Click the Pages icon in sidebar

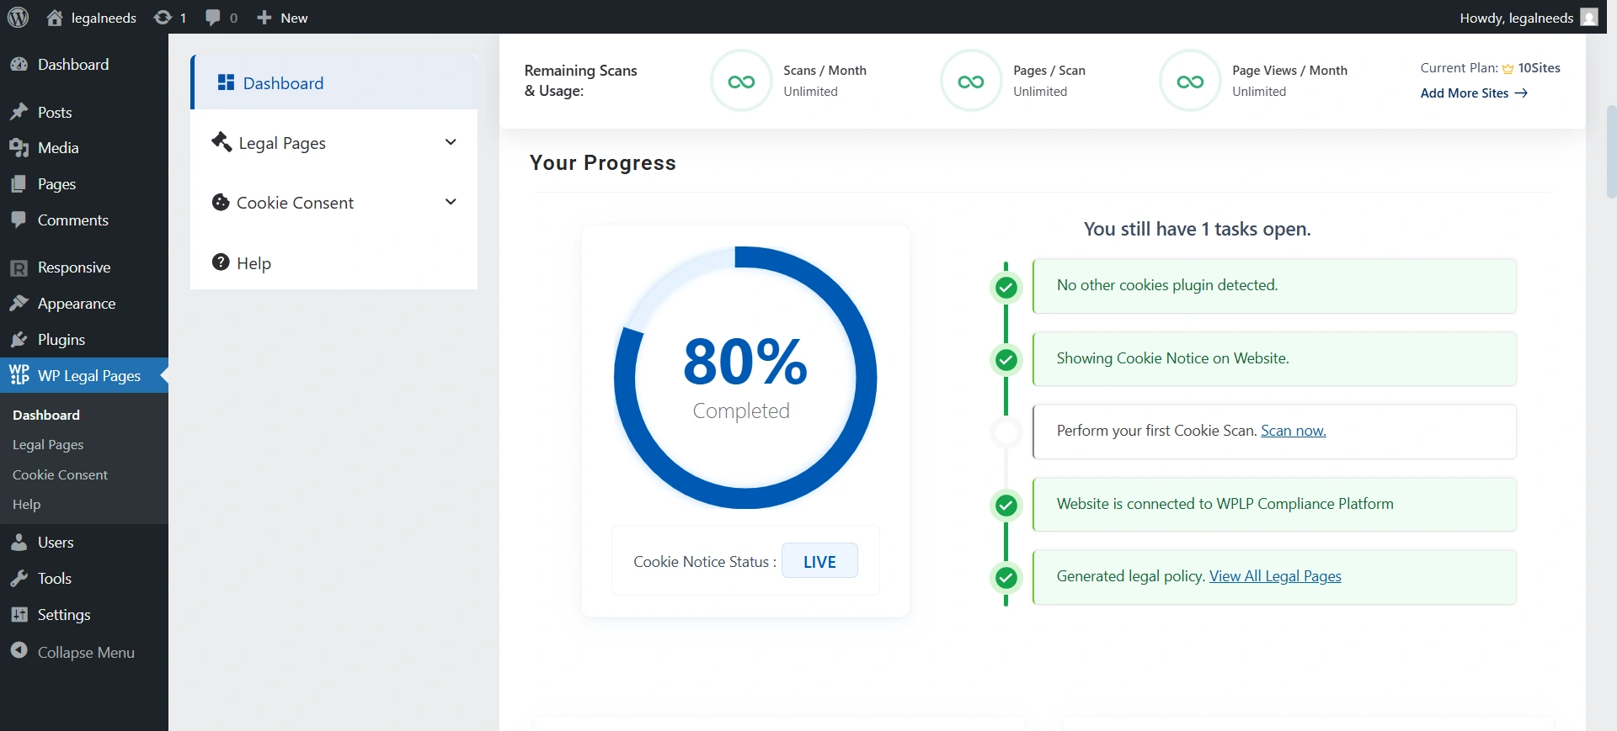tap(19, 184)
